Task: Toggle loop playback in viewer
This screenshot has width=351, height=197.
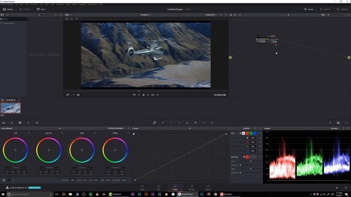Action: 157,95
